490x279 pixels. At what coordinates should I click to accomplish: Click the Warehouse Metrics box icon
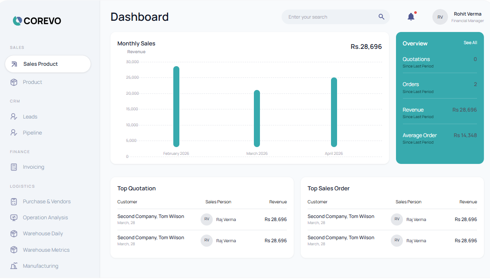14,250
